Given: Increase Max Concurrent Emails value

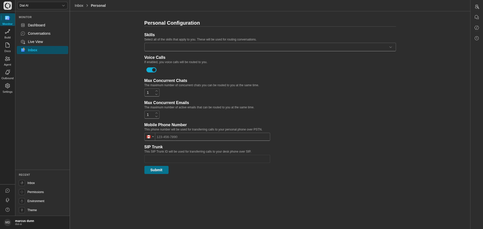Looking at the screenshot, I should [x=156, y=113].
